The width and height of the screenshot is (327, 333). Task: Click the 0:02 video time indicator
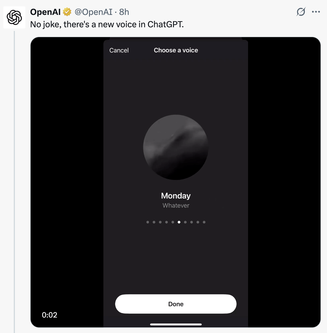[49, 315]
